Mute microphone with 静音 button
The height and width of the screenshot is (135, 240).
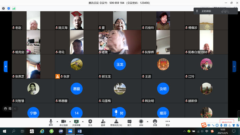coord(51,123)
